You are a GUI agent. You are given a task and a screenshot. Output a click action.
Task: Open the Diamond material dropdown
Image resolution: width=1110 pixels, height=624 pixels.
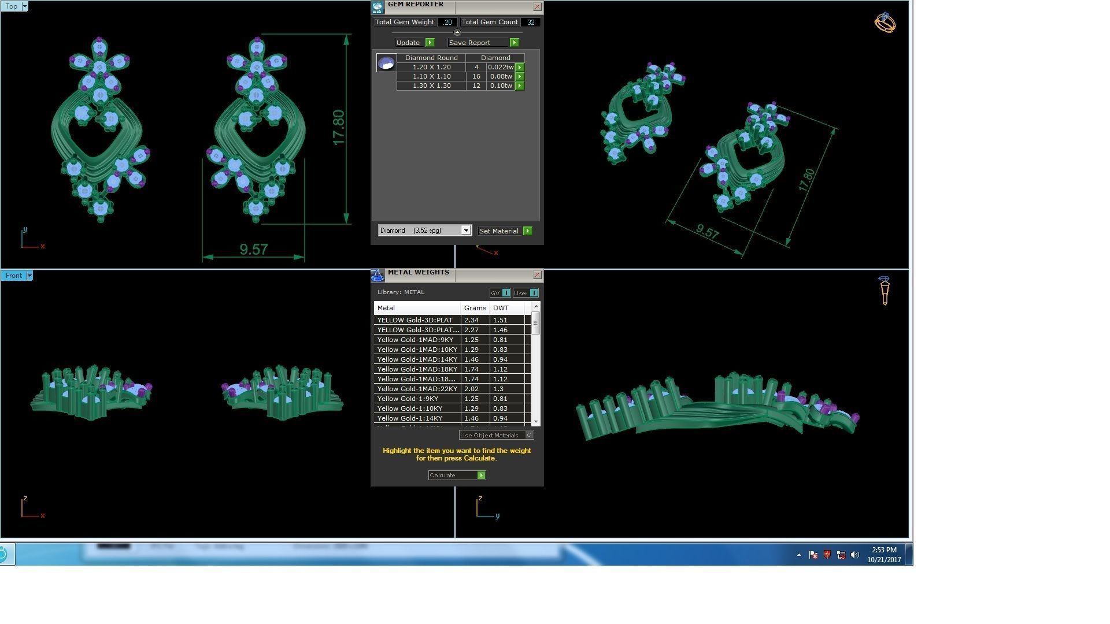[x=465, y=231]
